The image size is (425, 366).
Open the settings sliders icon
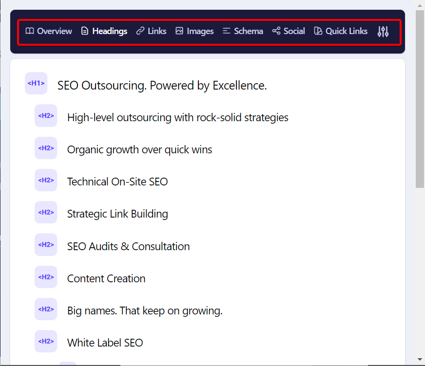click(x=383, y=32)
